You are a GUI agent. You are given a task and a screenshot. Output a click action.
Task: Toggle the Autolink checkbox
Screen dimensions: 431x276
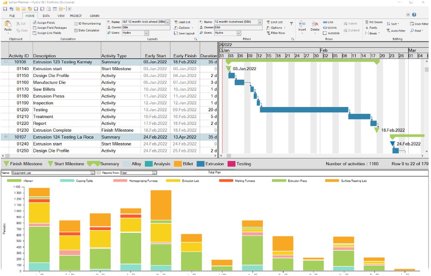coord(325,33)
